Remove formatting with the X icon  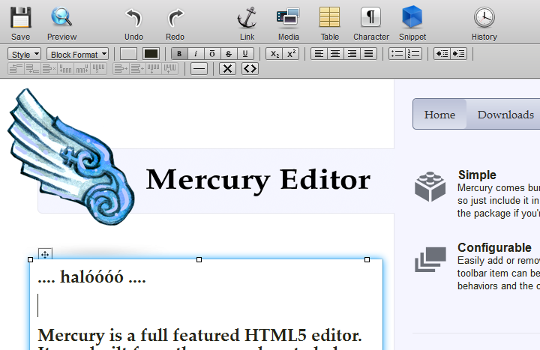tap(227, 68)
